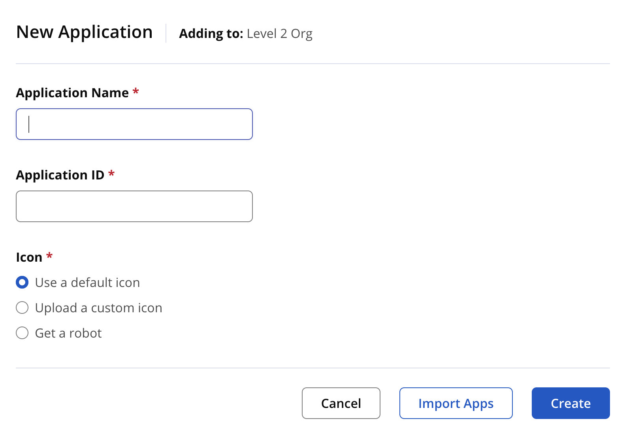Click the 'Adding to:' label
Viewport: 625px width, 434px height.
click(211, 34)
